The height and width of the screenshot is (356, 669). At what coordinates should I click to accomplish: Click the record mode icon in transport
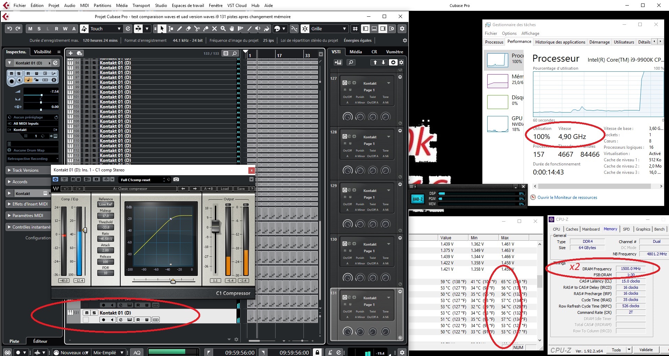pos(18,352)
